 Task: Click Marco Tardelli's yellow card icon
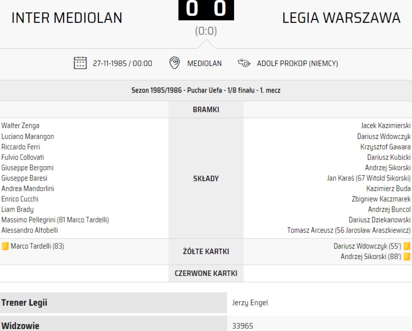[x=5, y=246]
